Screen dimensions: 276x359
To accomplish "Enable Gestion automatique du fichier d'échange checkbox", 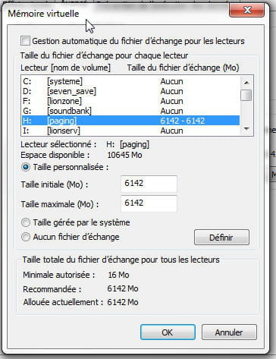I will coord(25,41).
